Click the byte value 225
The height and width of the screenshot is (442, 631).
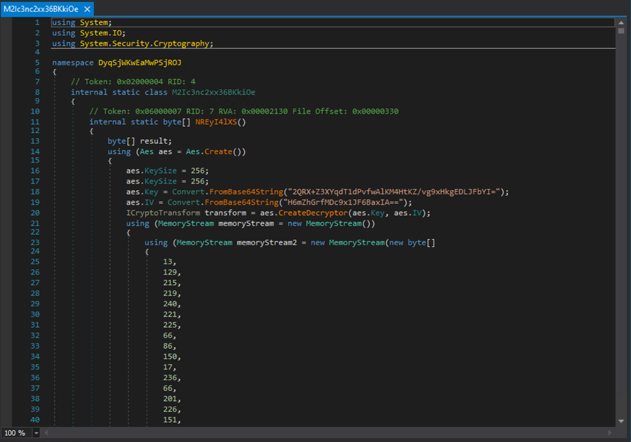coord(170,325)
